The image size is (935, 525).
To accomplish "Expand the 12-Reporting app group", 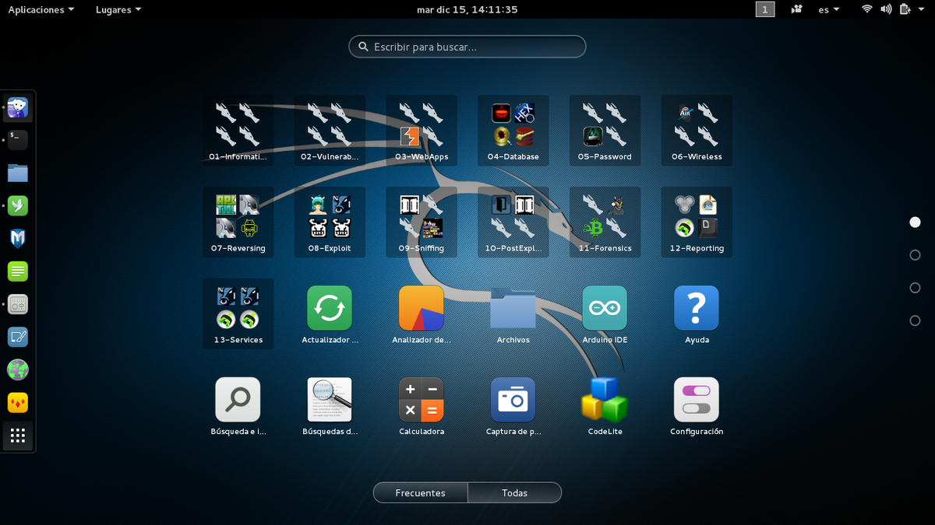I will pos(697,222).
